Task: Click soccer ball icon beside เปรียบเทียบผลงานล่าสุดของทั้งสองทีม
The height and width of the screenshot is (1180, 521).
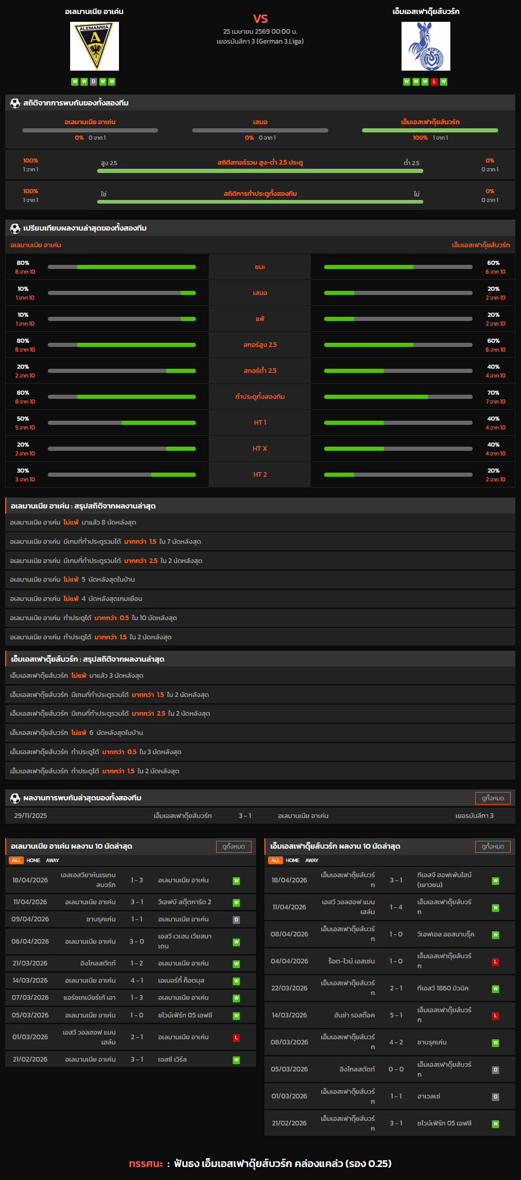Action: [x=15, y=229]
